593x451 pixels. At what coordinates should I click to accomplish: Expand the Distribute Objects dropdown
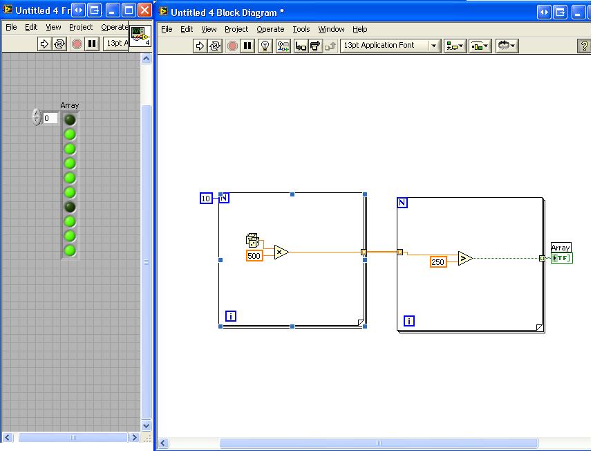(x=480, y=46)
